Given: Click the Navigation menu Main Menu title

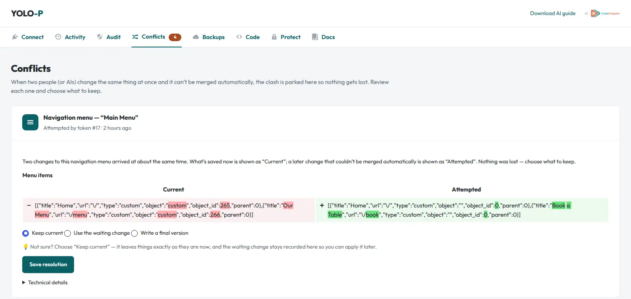Looking at the screenshot, I should point(91,118).
